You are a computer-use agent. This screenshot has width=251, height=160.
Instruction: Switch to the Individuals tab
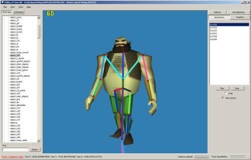tap(18, 12)
